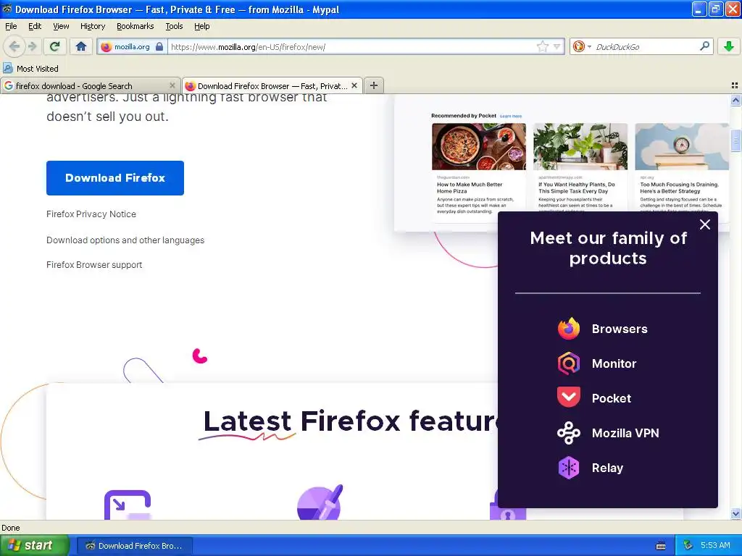The width and height of the screenshot is (742, 556).
Task: Click the Firefox Browsers icon
Action: (x=569, y=329)
